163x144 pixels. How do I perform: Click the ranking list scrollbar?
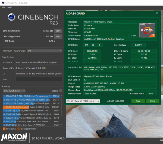click(61, 106)
